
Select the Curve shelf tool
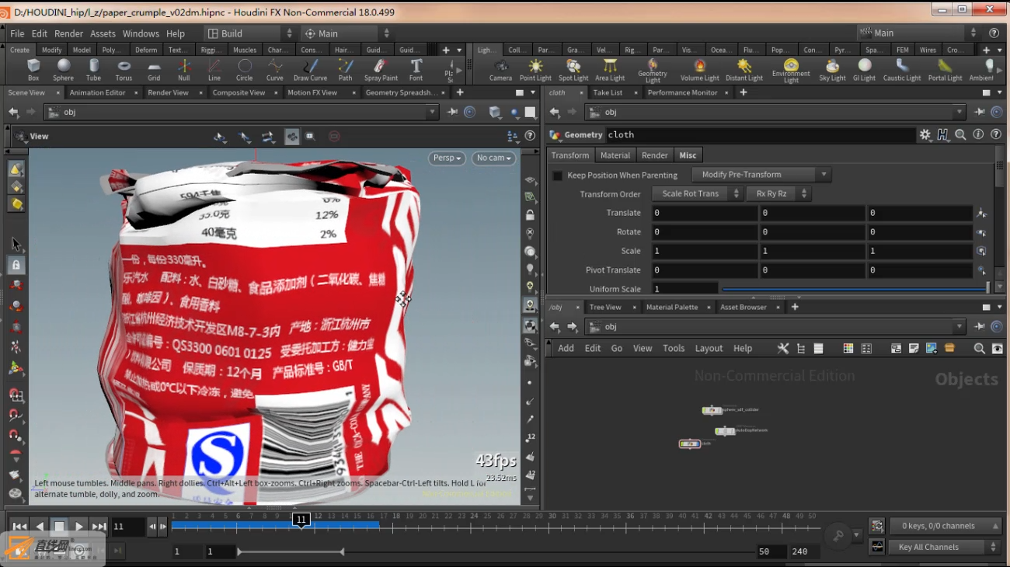coord(275,70)
